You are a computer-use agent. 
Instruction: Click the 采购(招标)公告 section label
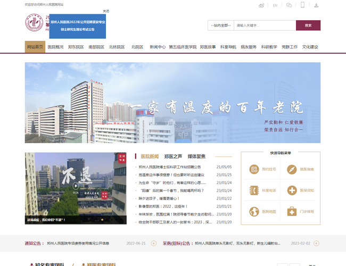pyautogui.click(x=178, y=244)
